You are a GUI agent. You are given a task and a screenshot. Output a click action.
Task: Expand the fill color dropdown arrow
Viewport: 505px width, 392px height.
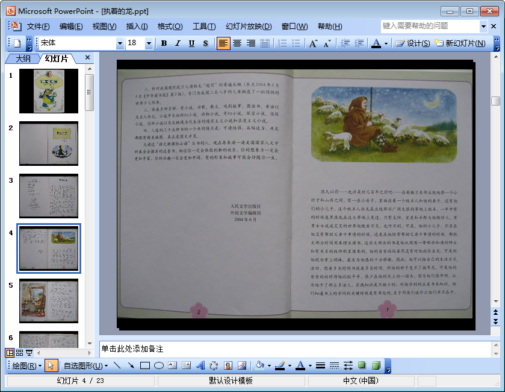pyautogui.click(x=269, y=365)
